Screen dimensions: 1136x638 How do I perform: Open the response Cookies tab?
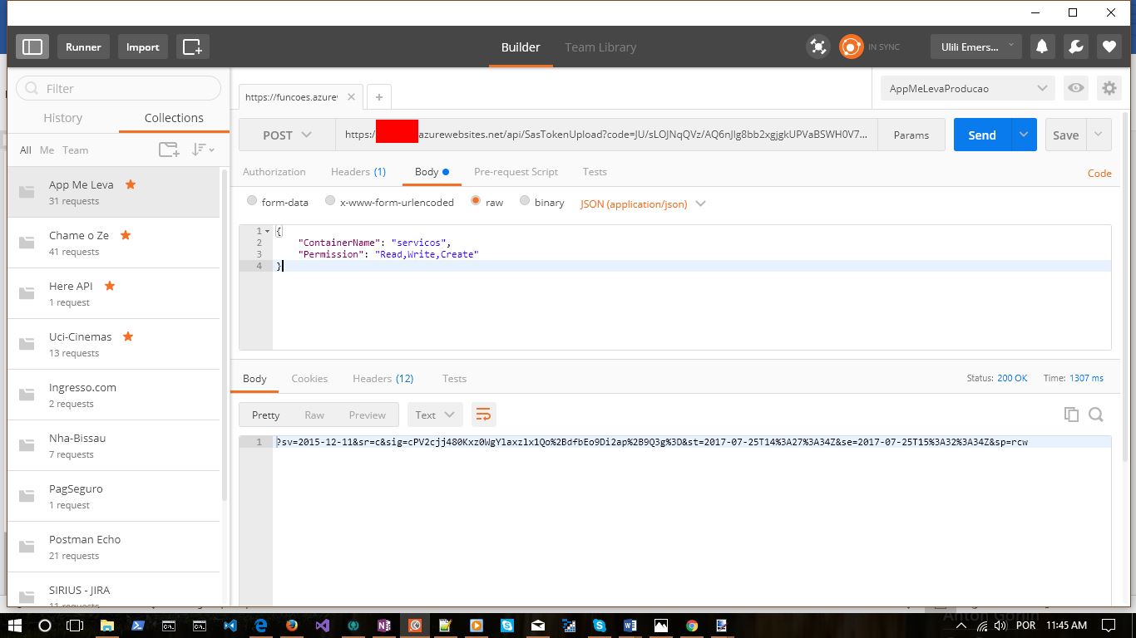click(x=309, y=378)
